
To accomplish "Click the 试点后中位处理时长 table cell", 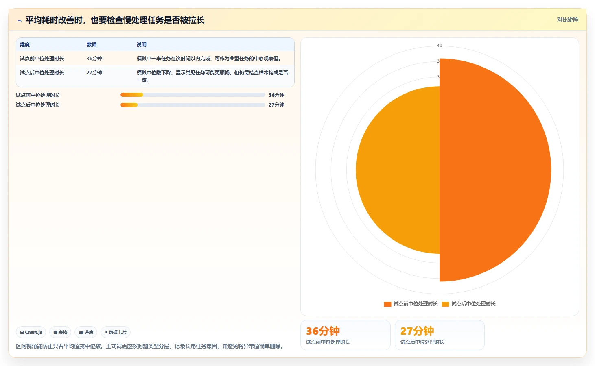I will [x=42, y=73].
